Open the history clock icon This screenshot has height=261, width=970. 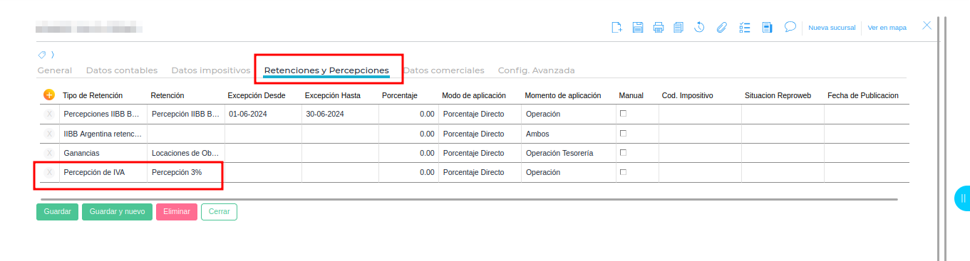coord(699,28)
